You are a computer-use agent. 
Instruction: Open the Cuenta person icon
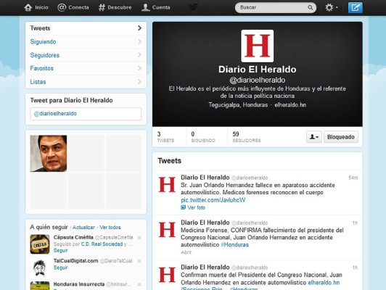(146, 7)
